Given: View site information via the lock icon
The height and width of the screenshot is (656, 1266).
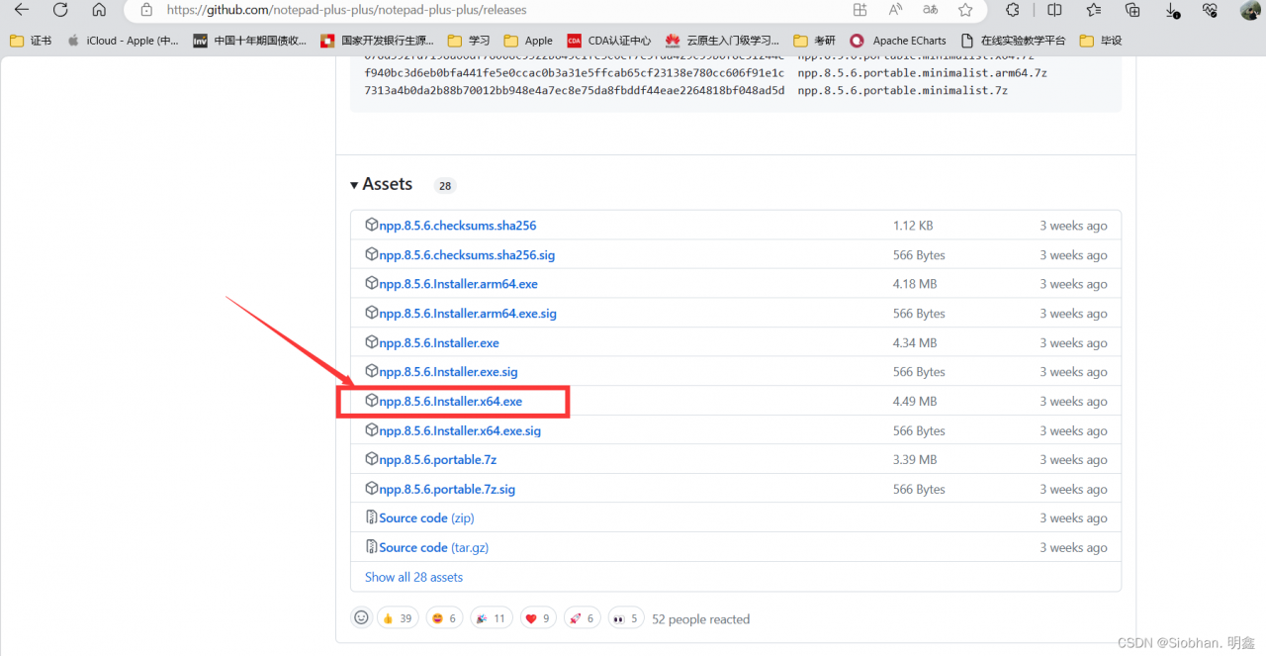Looking at the screenshot, I should (146, 10).
